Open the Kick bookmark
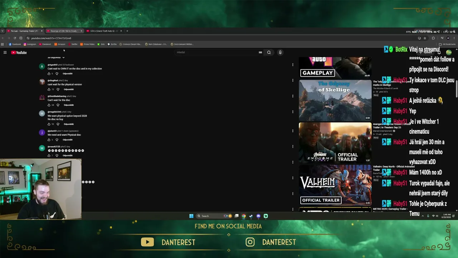The height and width of the screenshot is (258, 458). (x=101, y=44)
